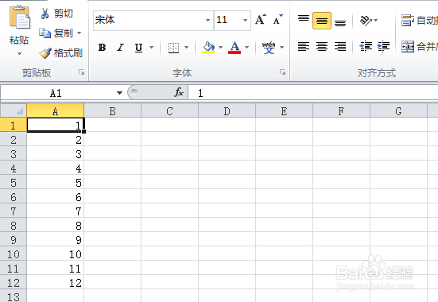Apply yellow fill color bucket
This screenshot has width=438, height=302.
click(208, 48)
